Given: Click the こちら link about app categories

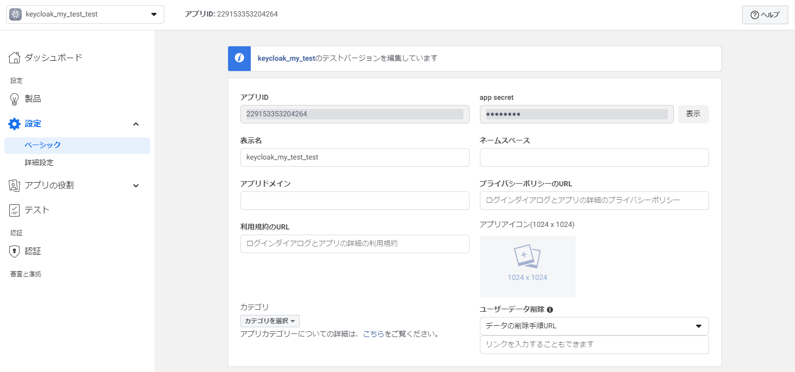Looking at the screenshot, I should (374, 334).
